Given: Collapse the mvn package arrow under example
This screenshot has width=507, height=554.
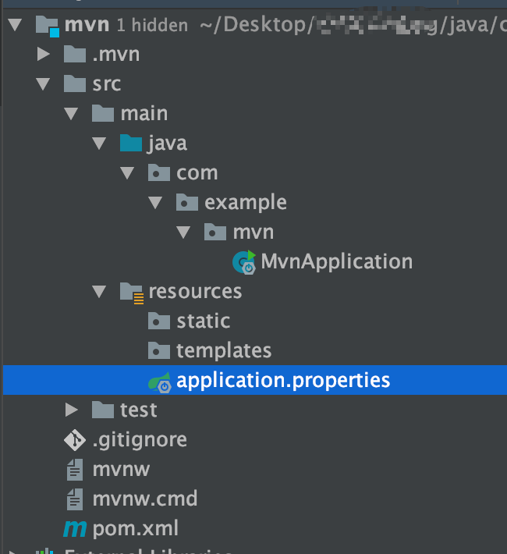Looking at the screenshot, I should [183, 232].
